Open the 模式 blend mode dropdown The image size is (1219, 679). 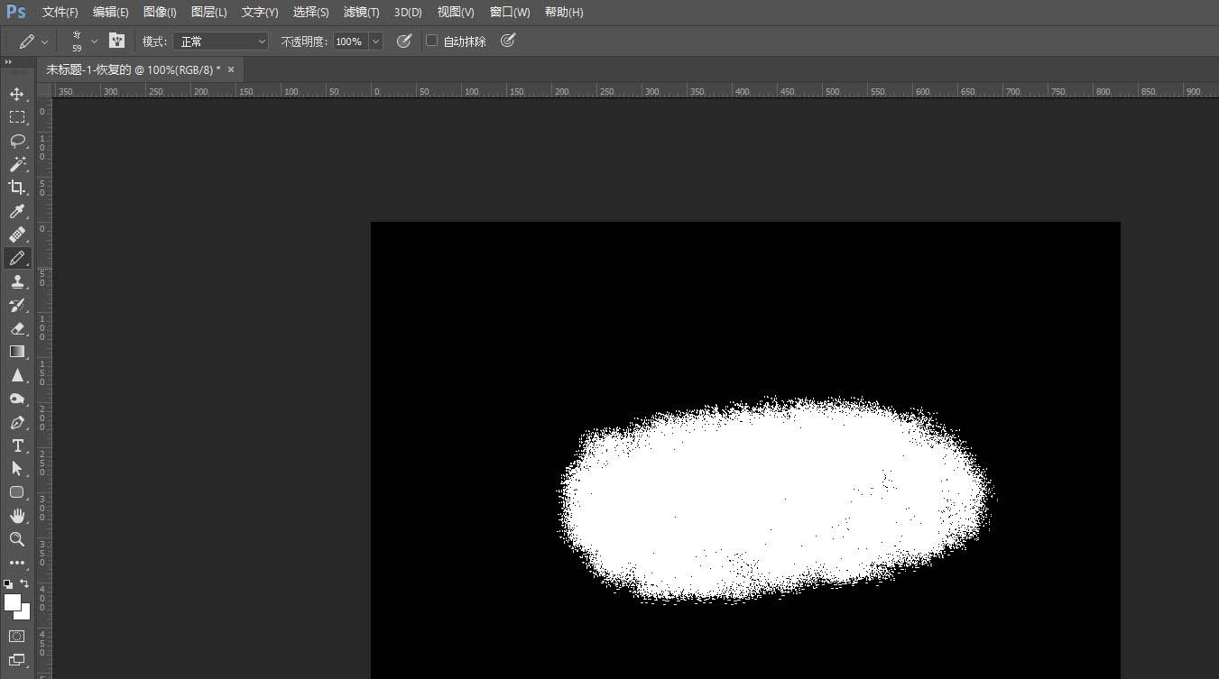222,41
